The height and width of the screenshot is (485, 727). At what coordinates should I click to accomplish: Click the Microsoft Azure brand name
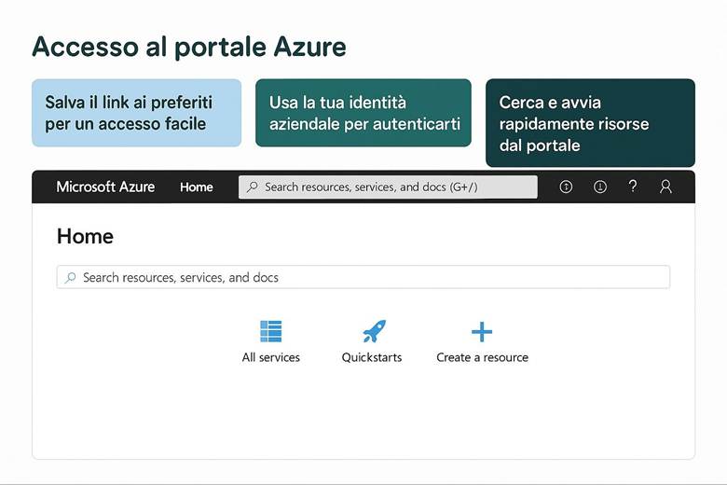pos(105,187)
